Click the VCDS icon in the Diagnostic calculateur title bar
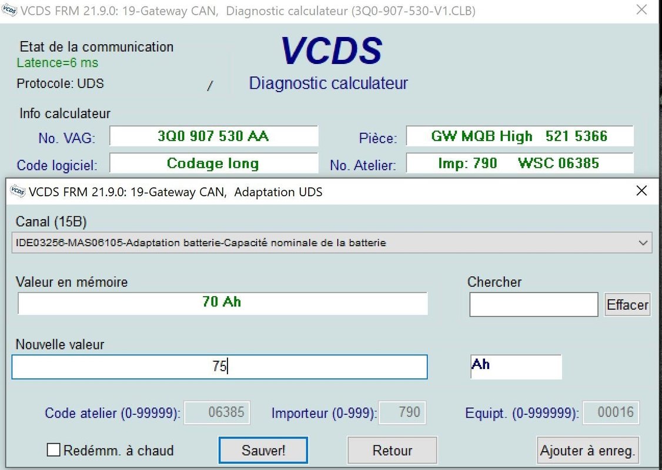This screenshot has height=470, width=662. pos(10,11)
